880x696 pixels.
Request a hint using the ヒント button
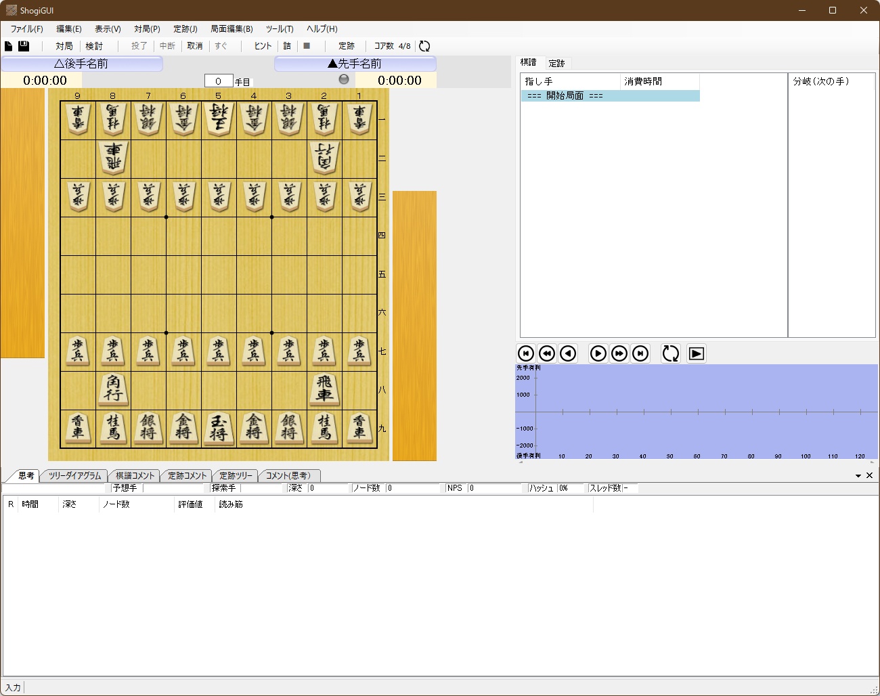[x=262, y=45]
